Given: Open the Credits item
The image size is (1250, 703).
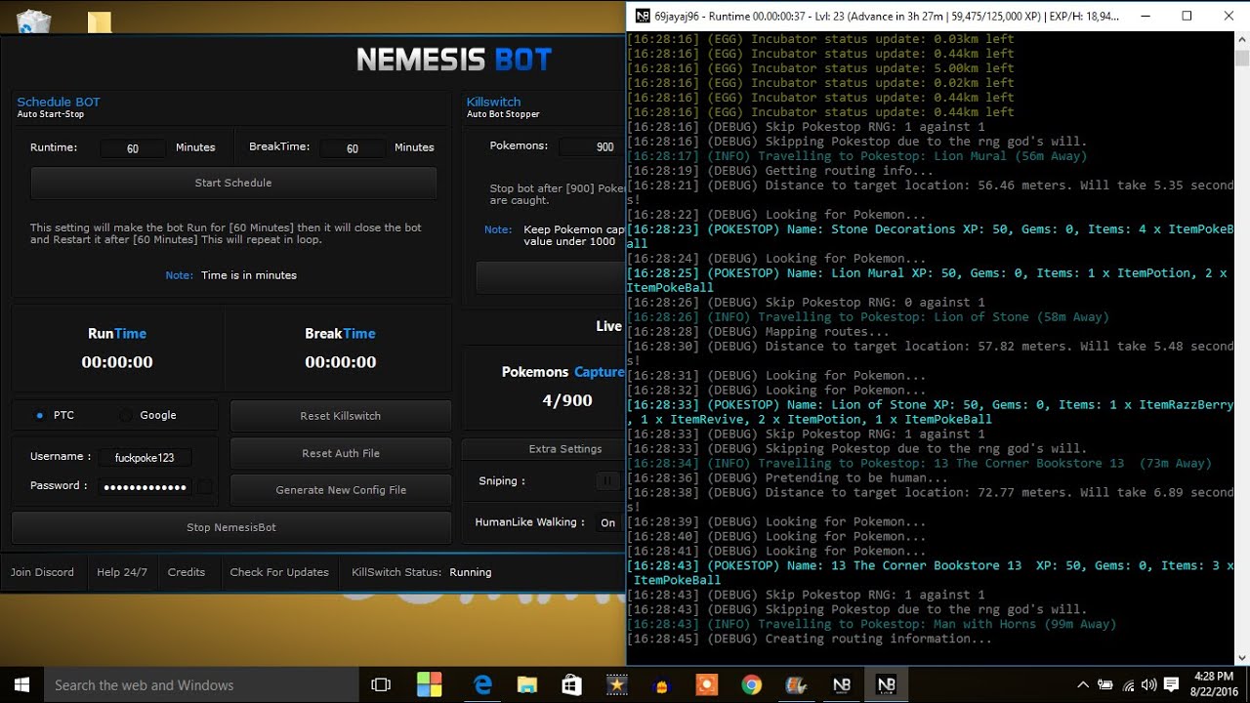Looking at the screenshot, I should (x=187, y=572).
